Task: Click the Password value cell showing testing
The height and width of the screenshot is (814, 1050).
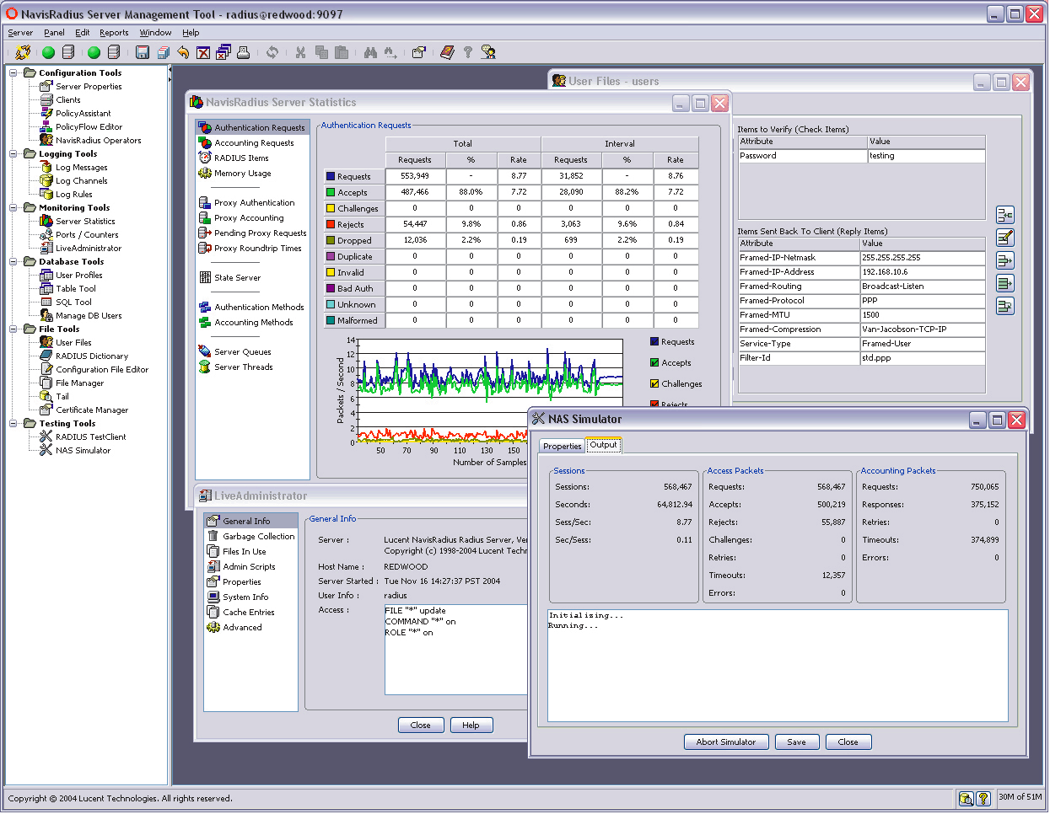Action: click(926, 156)
